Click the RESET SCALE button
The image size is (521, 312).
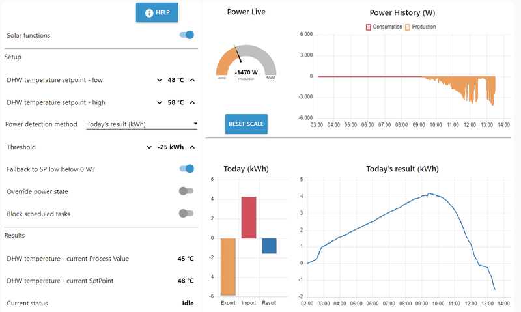click(x=246, y=124)
